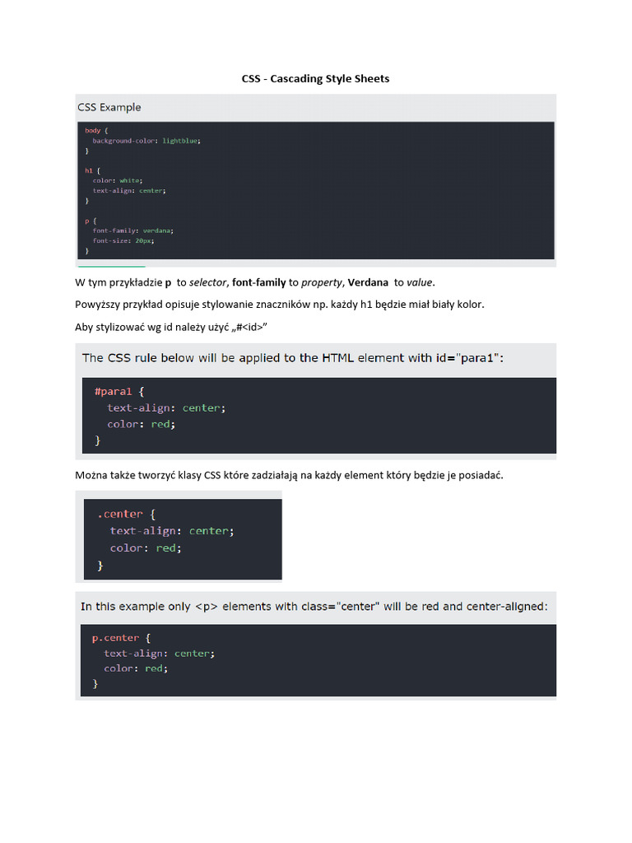Click "color: red;" in the p.center block
The image size is (632, 843).
pos(135,668)
